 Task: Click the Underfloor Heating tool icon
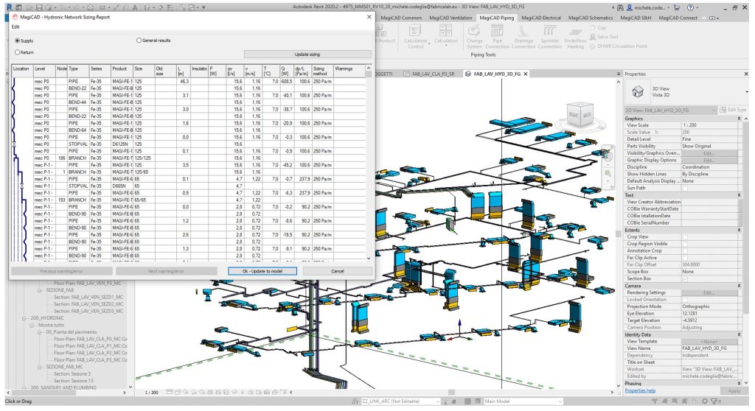pos(575,30)
